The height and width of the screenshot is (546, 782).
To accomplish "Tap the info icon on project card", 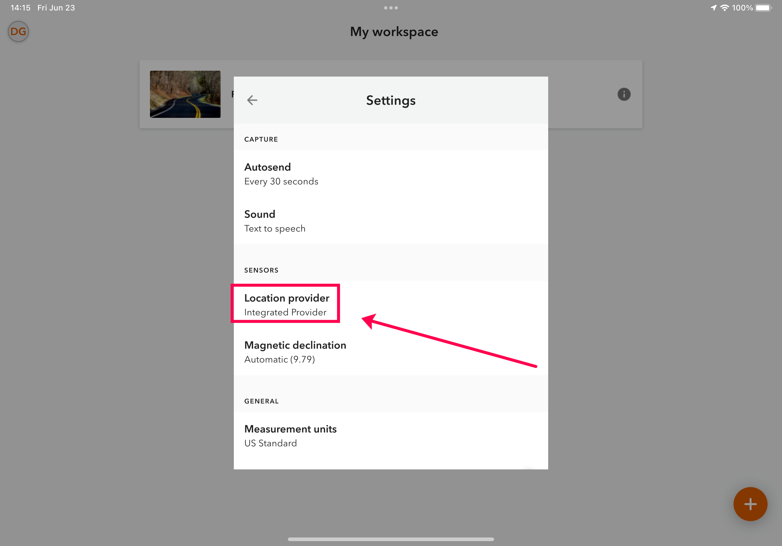I will point(624,94).
